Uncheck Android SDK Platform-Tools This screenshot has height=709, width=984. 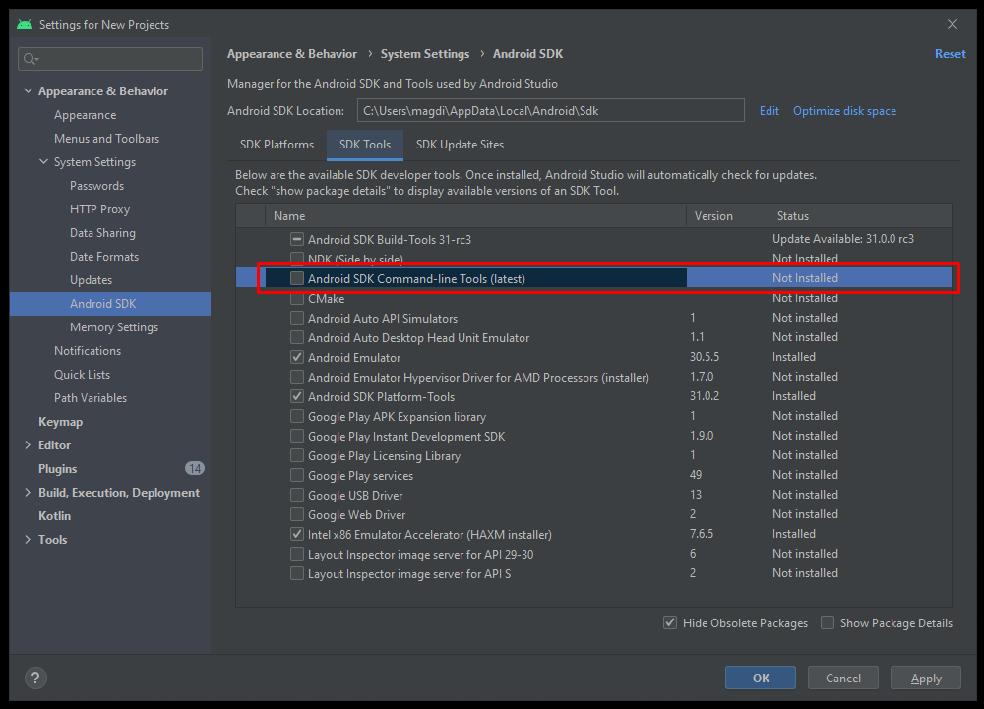coord(297,396)
